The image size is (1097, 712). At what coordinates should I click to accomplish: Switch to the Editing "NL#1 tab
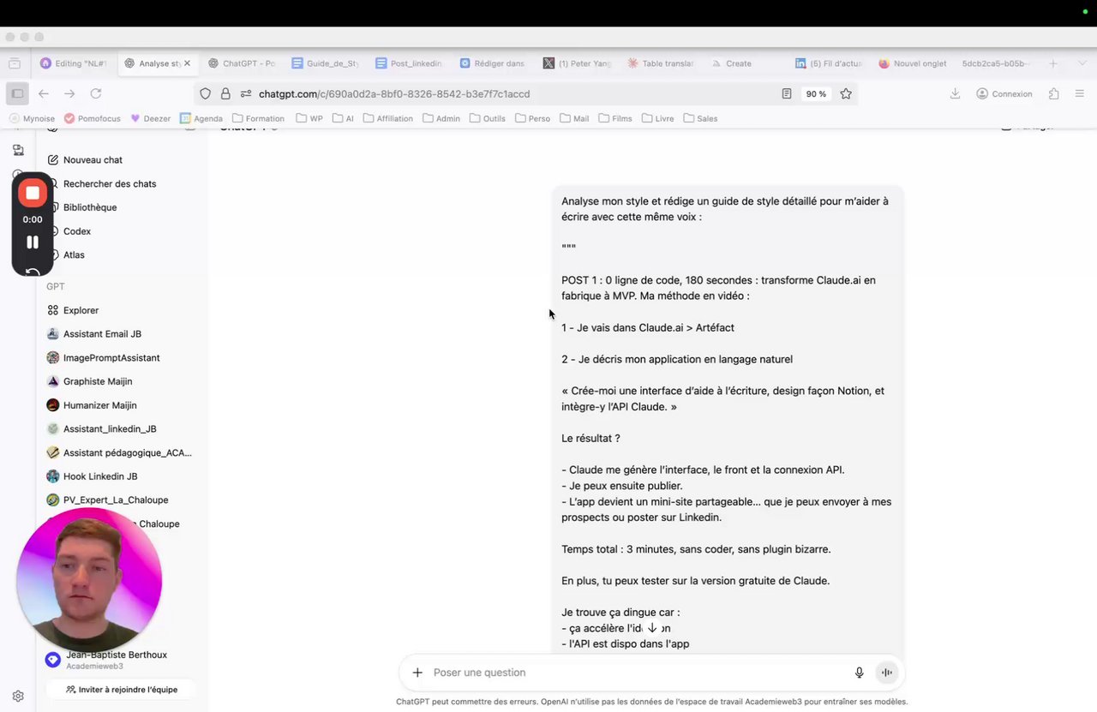pos(74,63)
